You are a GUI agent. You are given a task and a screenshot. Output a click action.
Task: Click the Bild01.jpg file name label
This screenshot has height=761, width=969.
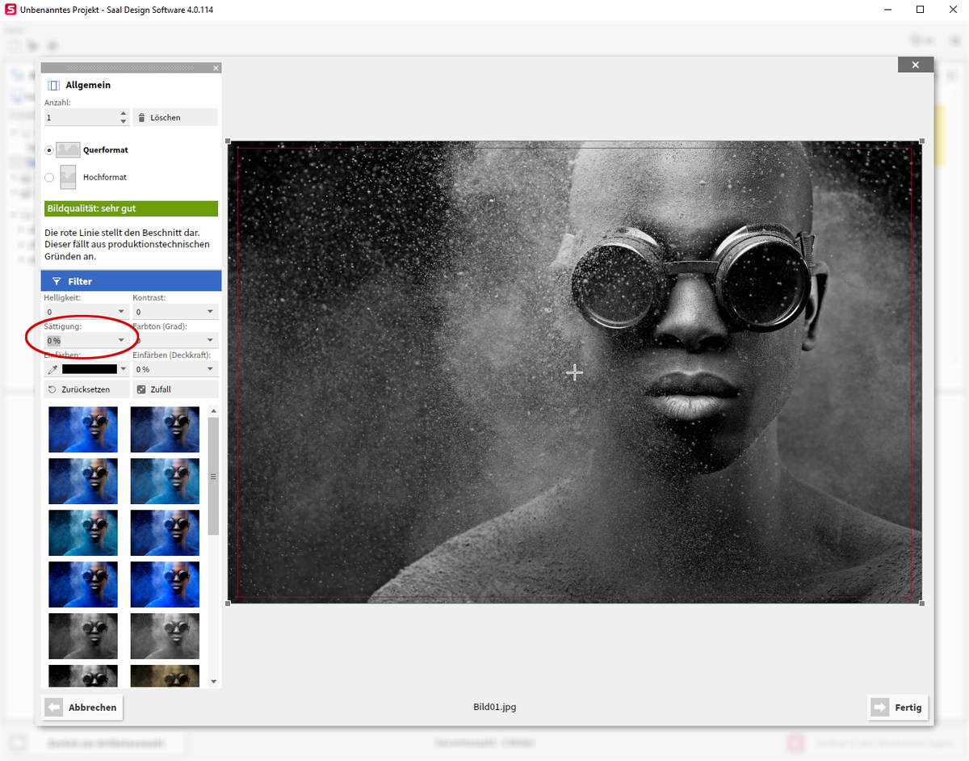click(x=494, y=707)
